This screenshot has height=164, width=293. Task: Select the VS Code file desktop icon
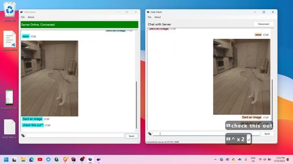pos(10,41)
